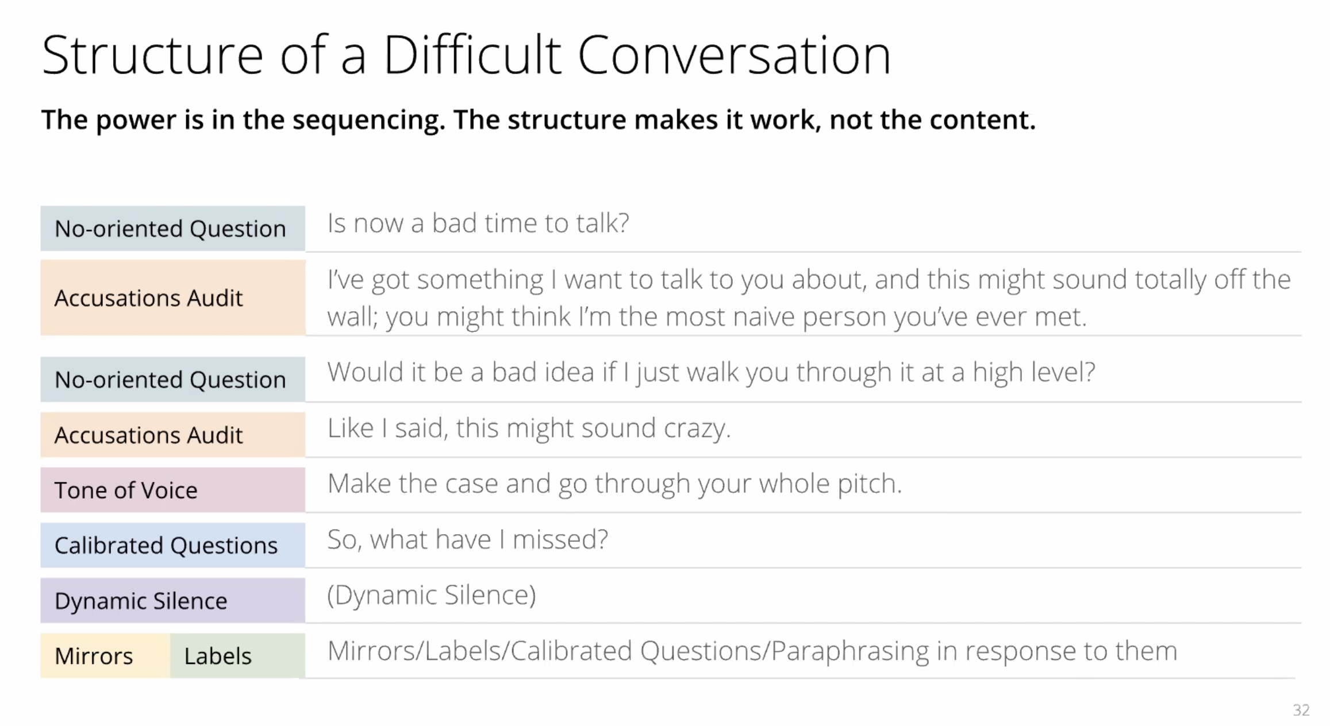Screen dimensions: 1330x726
Task: Click the text "Mirrors/Labels/Calibrated Questions/Paraphrasing"
Action: tap(752, 651)
